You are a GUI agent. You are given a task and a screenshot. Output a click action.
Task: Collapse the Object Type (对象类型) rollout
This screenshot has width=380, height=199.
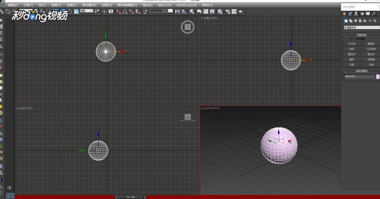(x=361, y=35)
